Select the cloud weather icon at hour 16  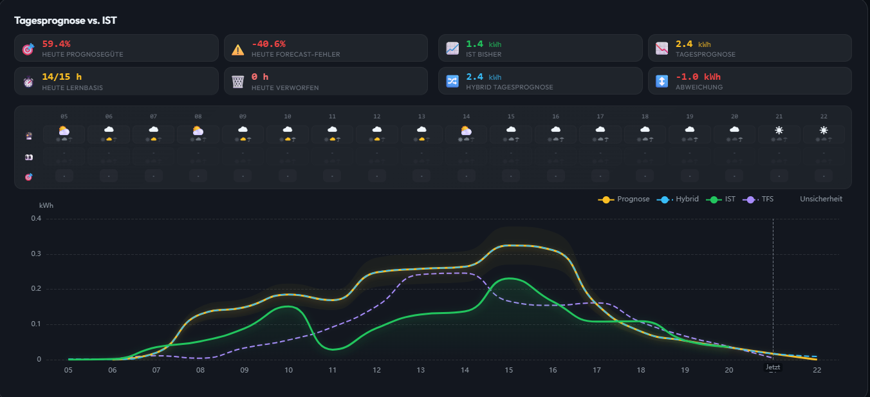555,130
